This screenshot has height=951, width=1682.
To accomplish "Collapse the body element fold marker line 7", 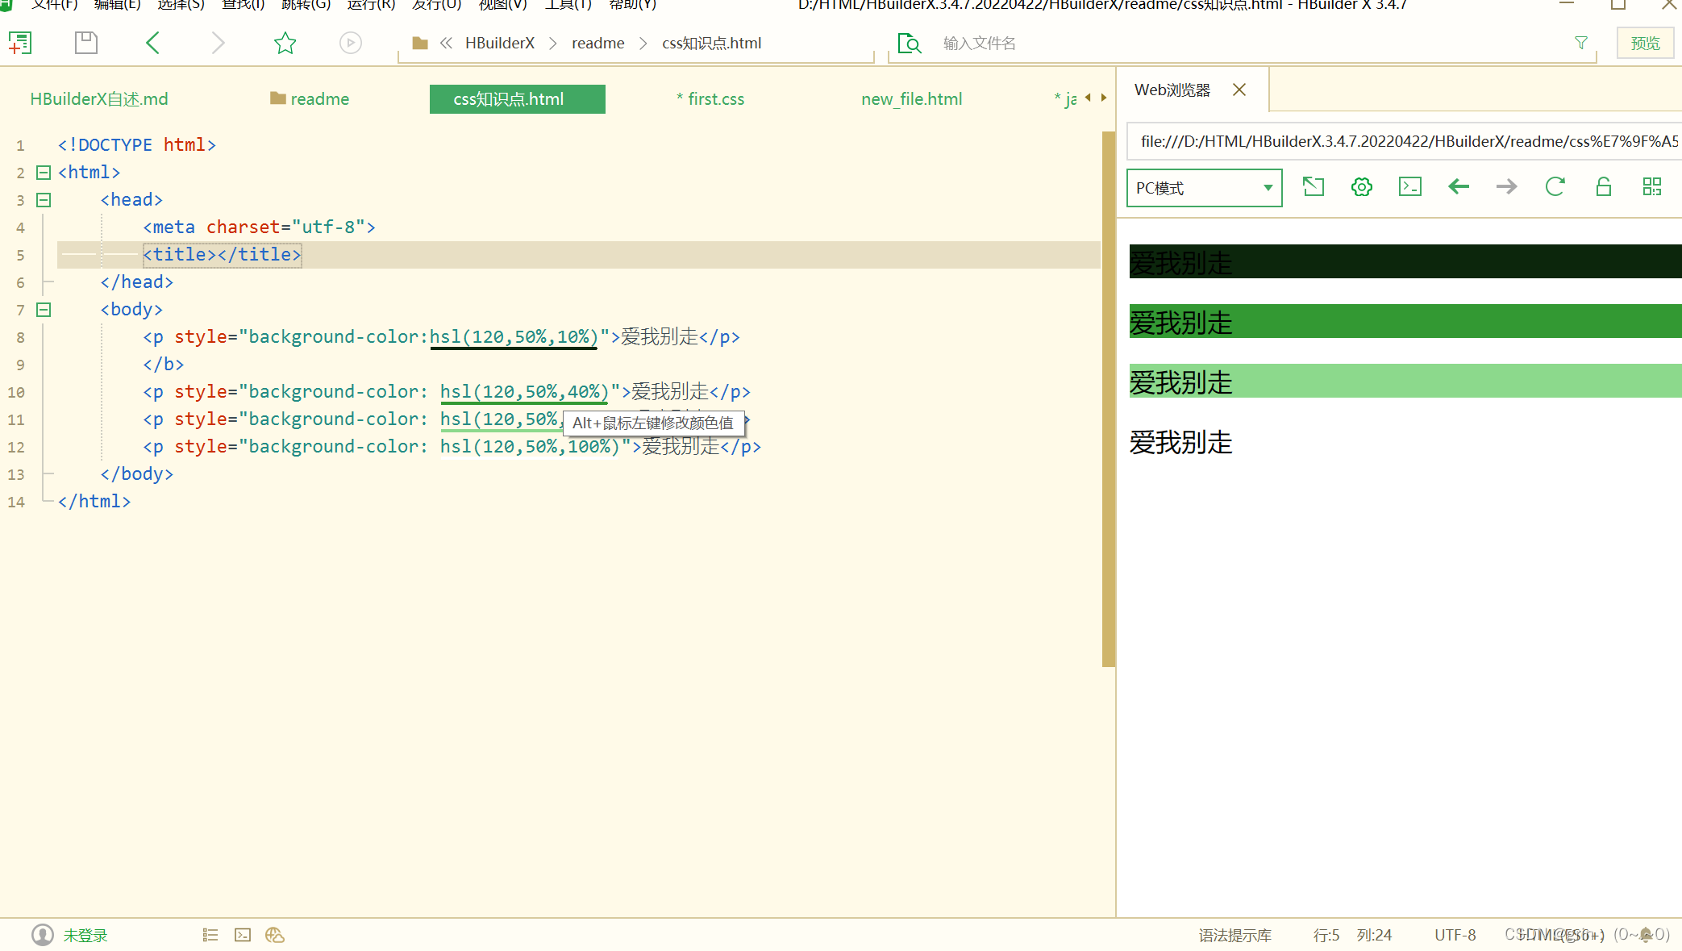I will pyautogui.click(x=44, y=309).
